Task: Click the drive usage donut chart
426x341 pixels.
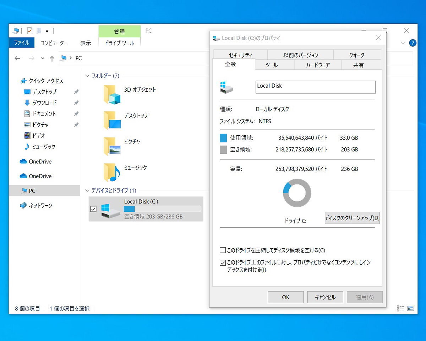Action: [297, 193]
